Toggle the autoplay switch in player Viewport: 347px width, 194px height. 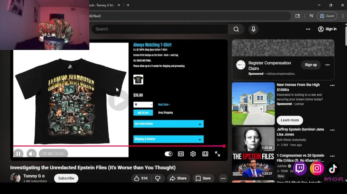click(169, 154)
